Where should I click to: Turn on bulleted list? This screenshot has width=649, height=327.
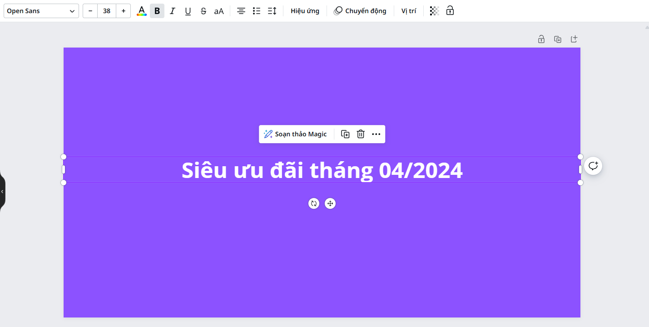(257, 11)
